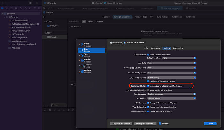
Task: Expand the Test action chevron
Action: coord(79,55)
